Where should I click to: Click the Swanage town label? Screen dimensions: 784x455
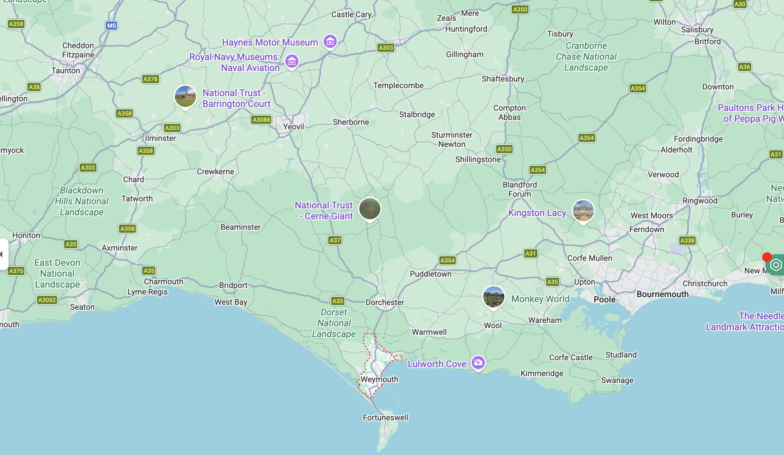click(x=617, y=381)
